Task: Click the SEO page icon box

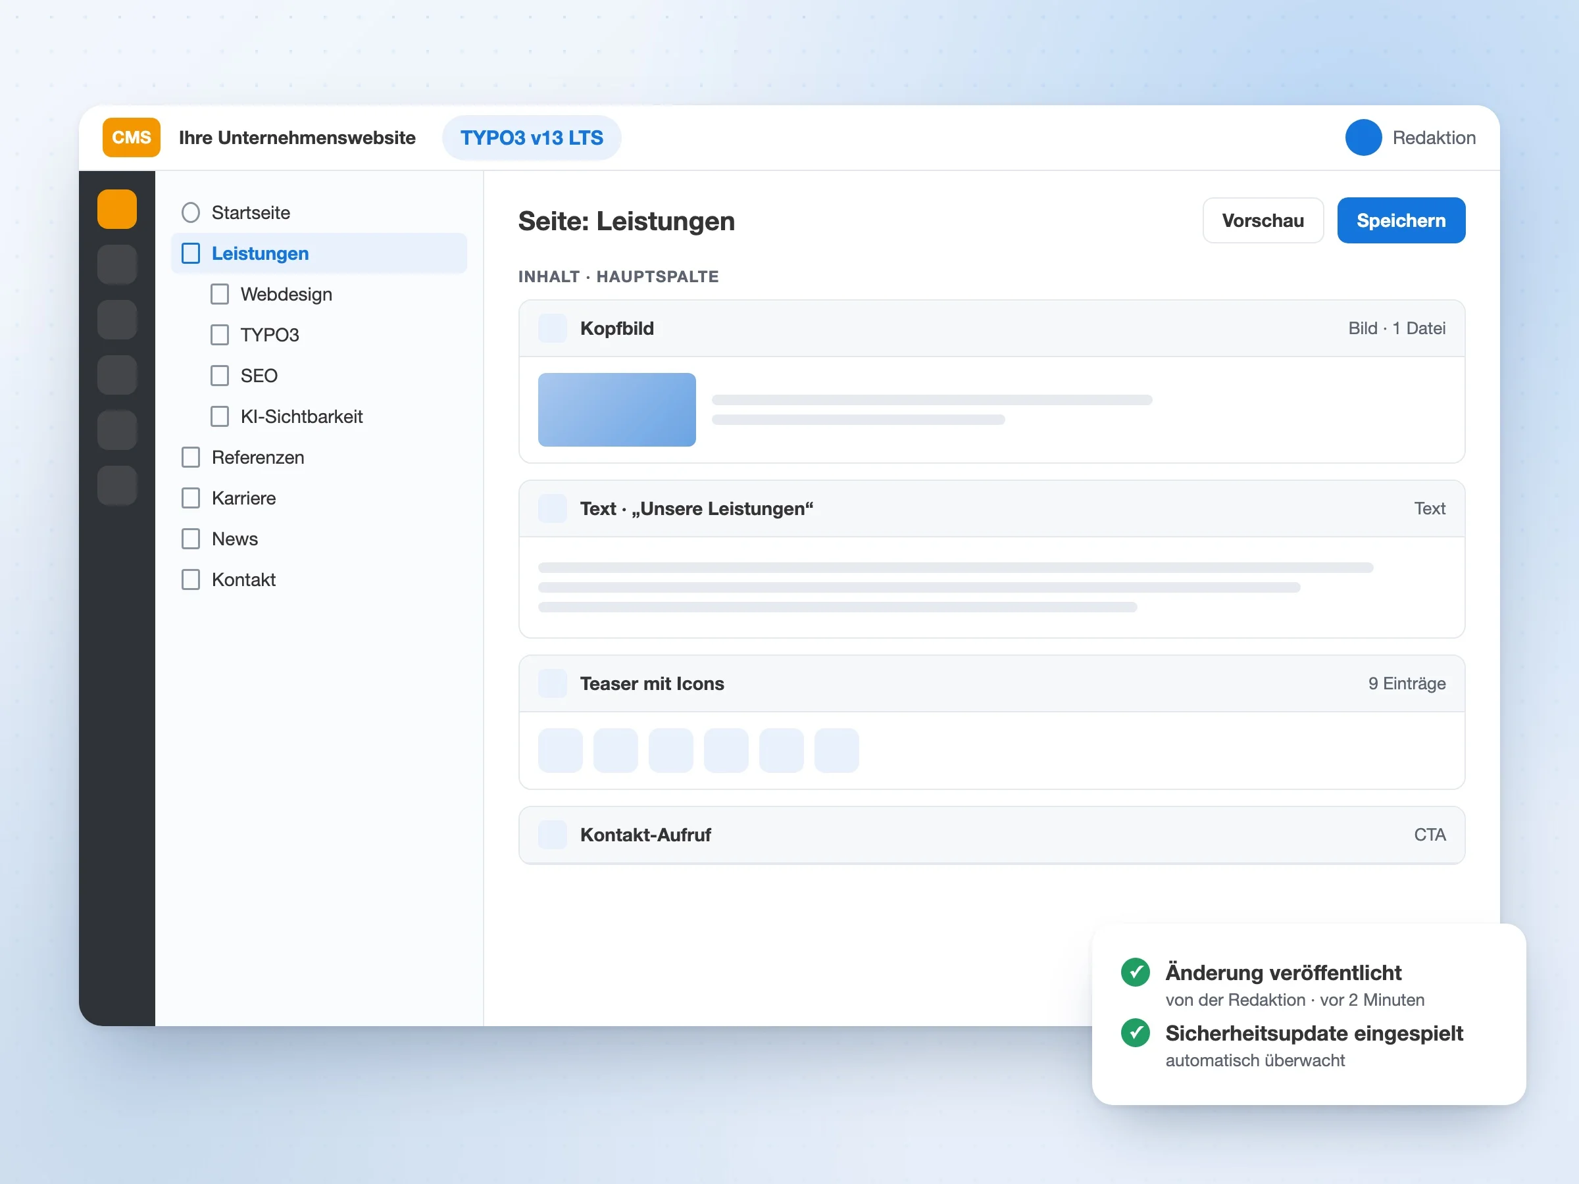Action: 220,376
